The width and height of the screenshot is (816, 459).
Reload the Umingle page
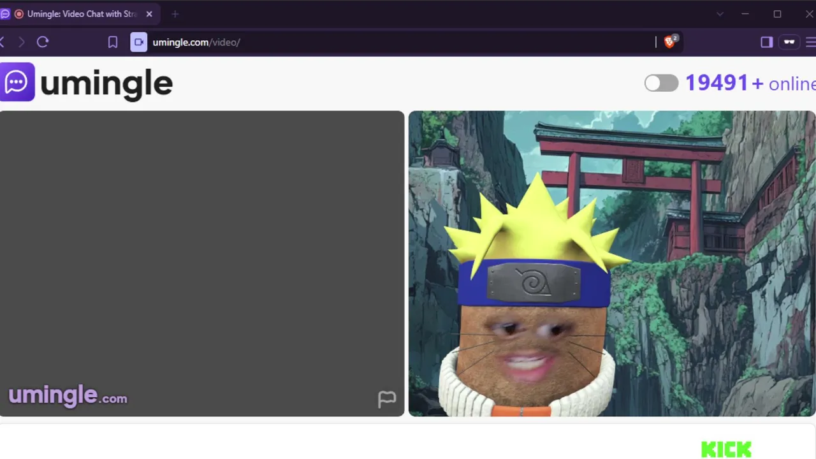coord(43,42)
